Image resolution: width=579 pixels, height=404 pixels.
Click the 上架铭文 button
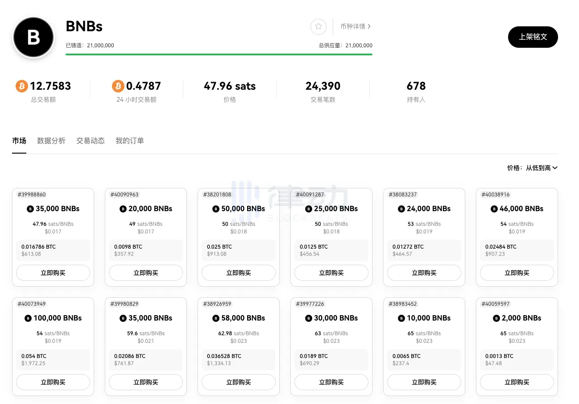pyautogui.click(x=533, y=37)
